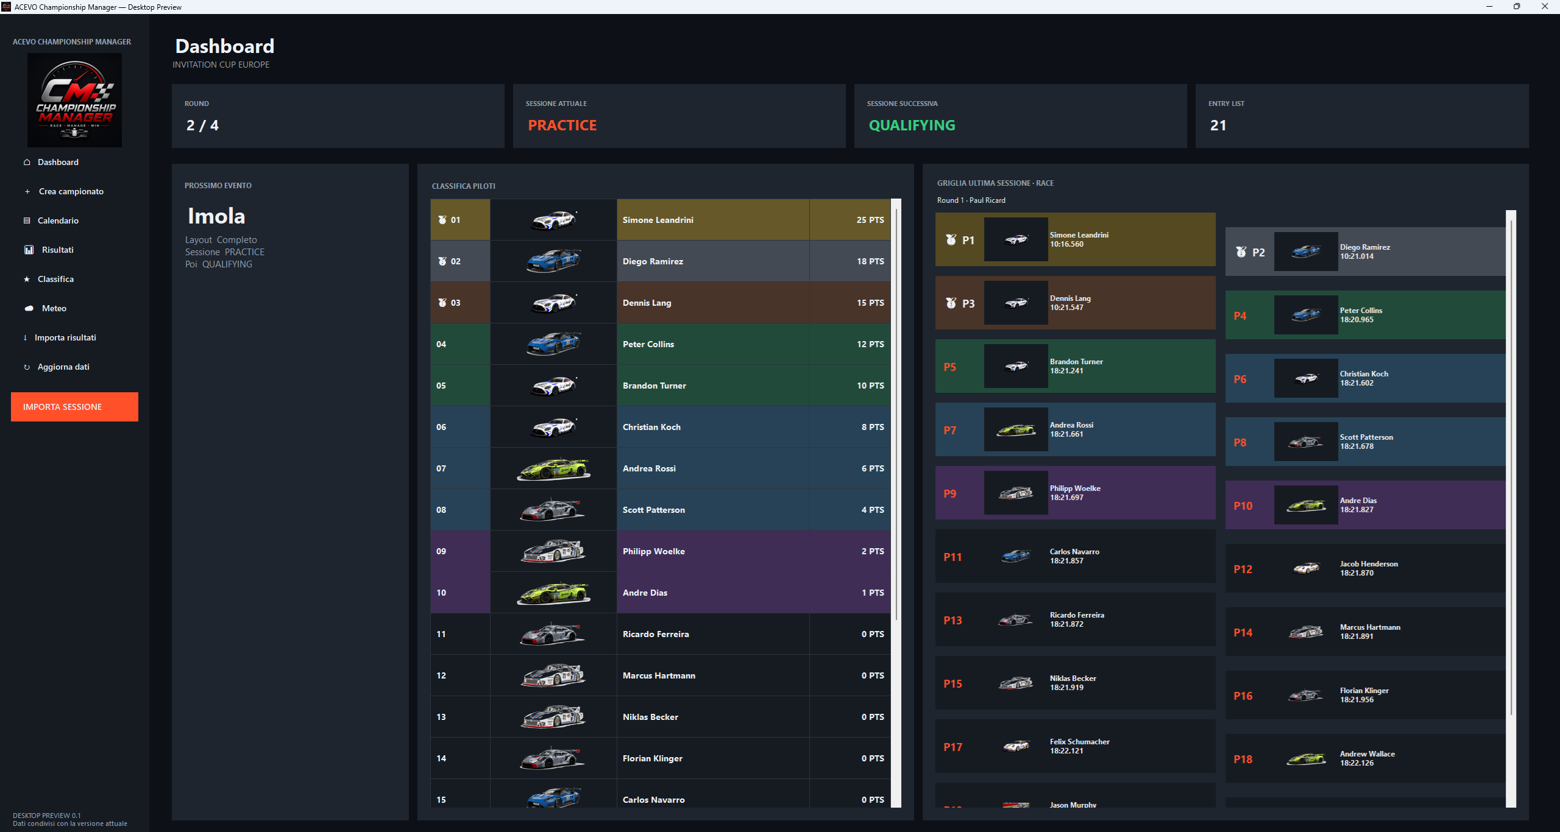Screen dimensions: 1560x832
Task: Click the Classifica Piloti scrollbar
Action: pyautogui.click(x=896, y=503)
